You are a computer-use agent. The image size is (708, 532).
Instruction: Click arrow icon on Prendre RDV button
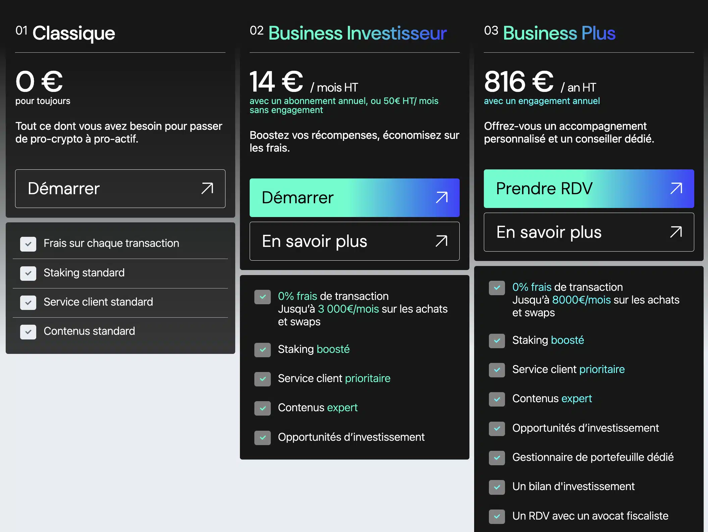coord(676,189)
